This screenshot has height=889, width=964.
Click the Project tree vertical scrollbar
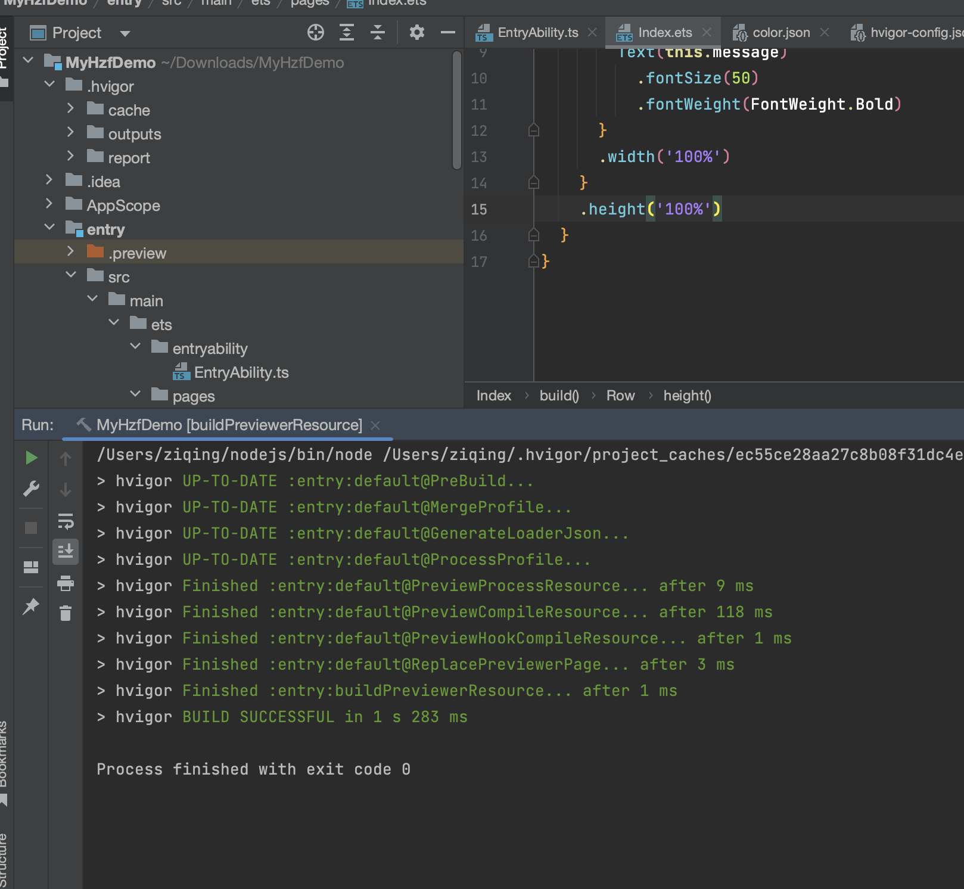click(x=456, y=111)
